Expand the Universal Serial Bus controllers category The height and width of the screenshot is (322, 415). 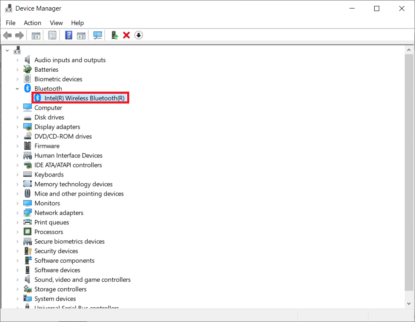click(17, 308)
